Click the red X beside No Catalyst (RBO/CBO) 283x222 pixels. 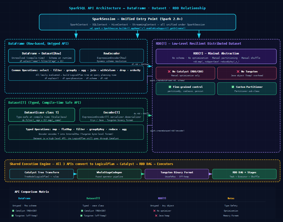[169, 71]
